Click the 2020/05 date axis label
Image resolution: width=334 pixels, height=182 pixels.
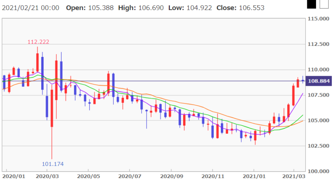tap(89, 177)
